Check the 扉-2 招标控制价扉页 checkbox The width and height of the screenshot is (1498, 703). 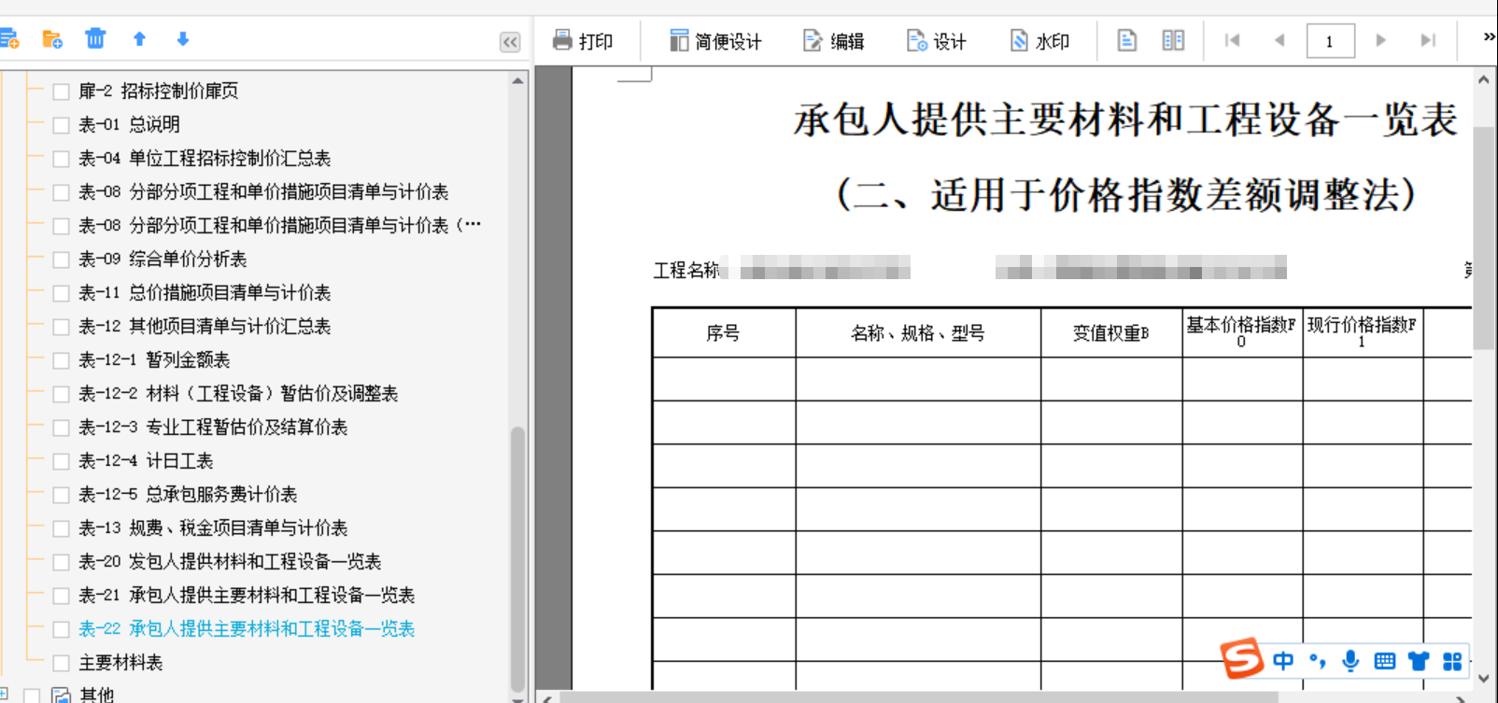pyautogui.click(x=61, y=91)
